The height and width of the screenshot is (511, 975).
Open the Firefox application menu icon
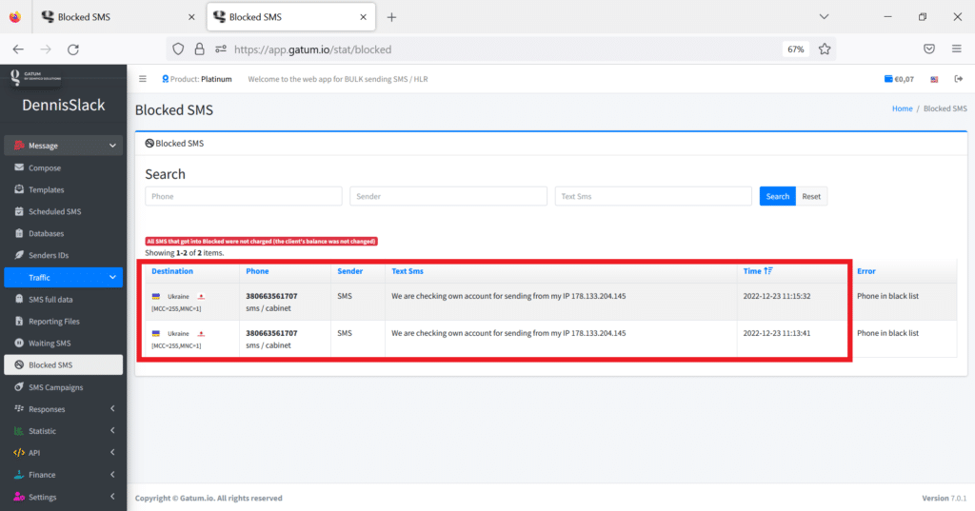coord(956,49)
